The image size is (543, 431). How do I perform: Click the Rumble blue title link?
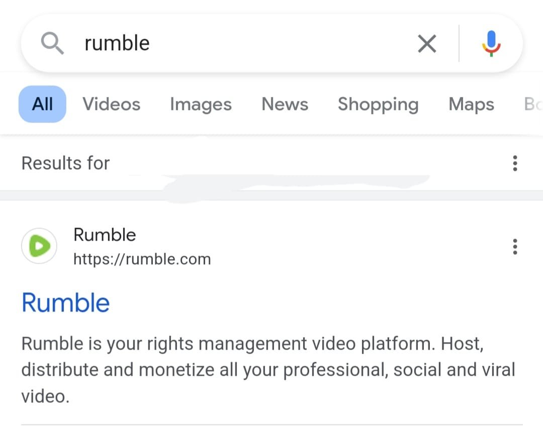click(x=65, y=302)
